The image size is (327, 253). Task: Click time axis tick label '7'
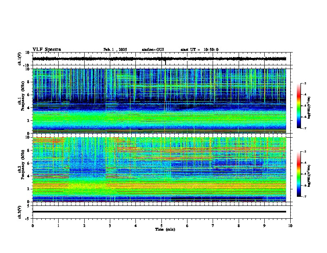click(213, 226)
